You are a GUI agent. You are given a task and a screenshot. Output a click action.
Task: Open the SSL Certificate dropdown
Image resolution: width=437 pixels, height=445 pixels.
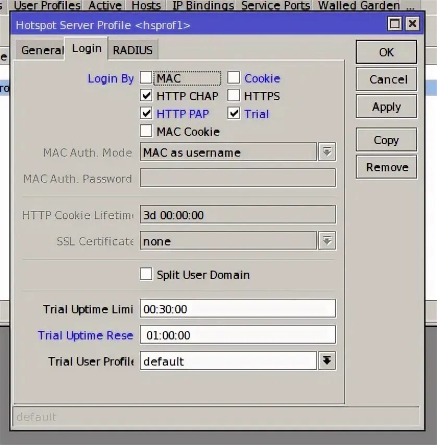(327, 241)
